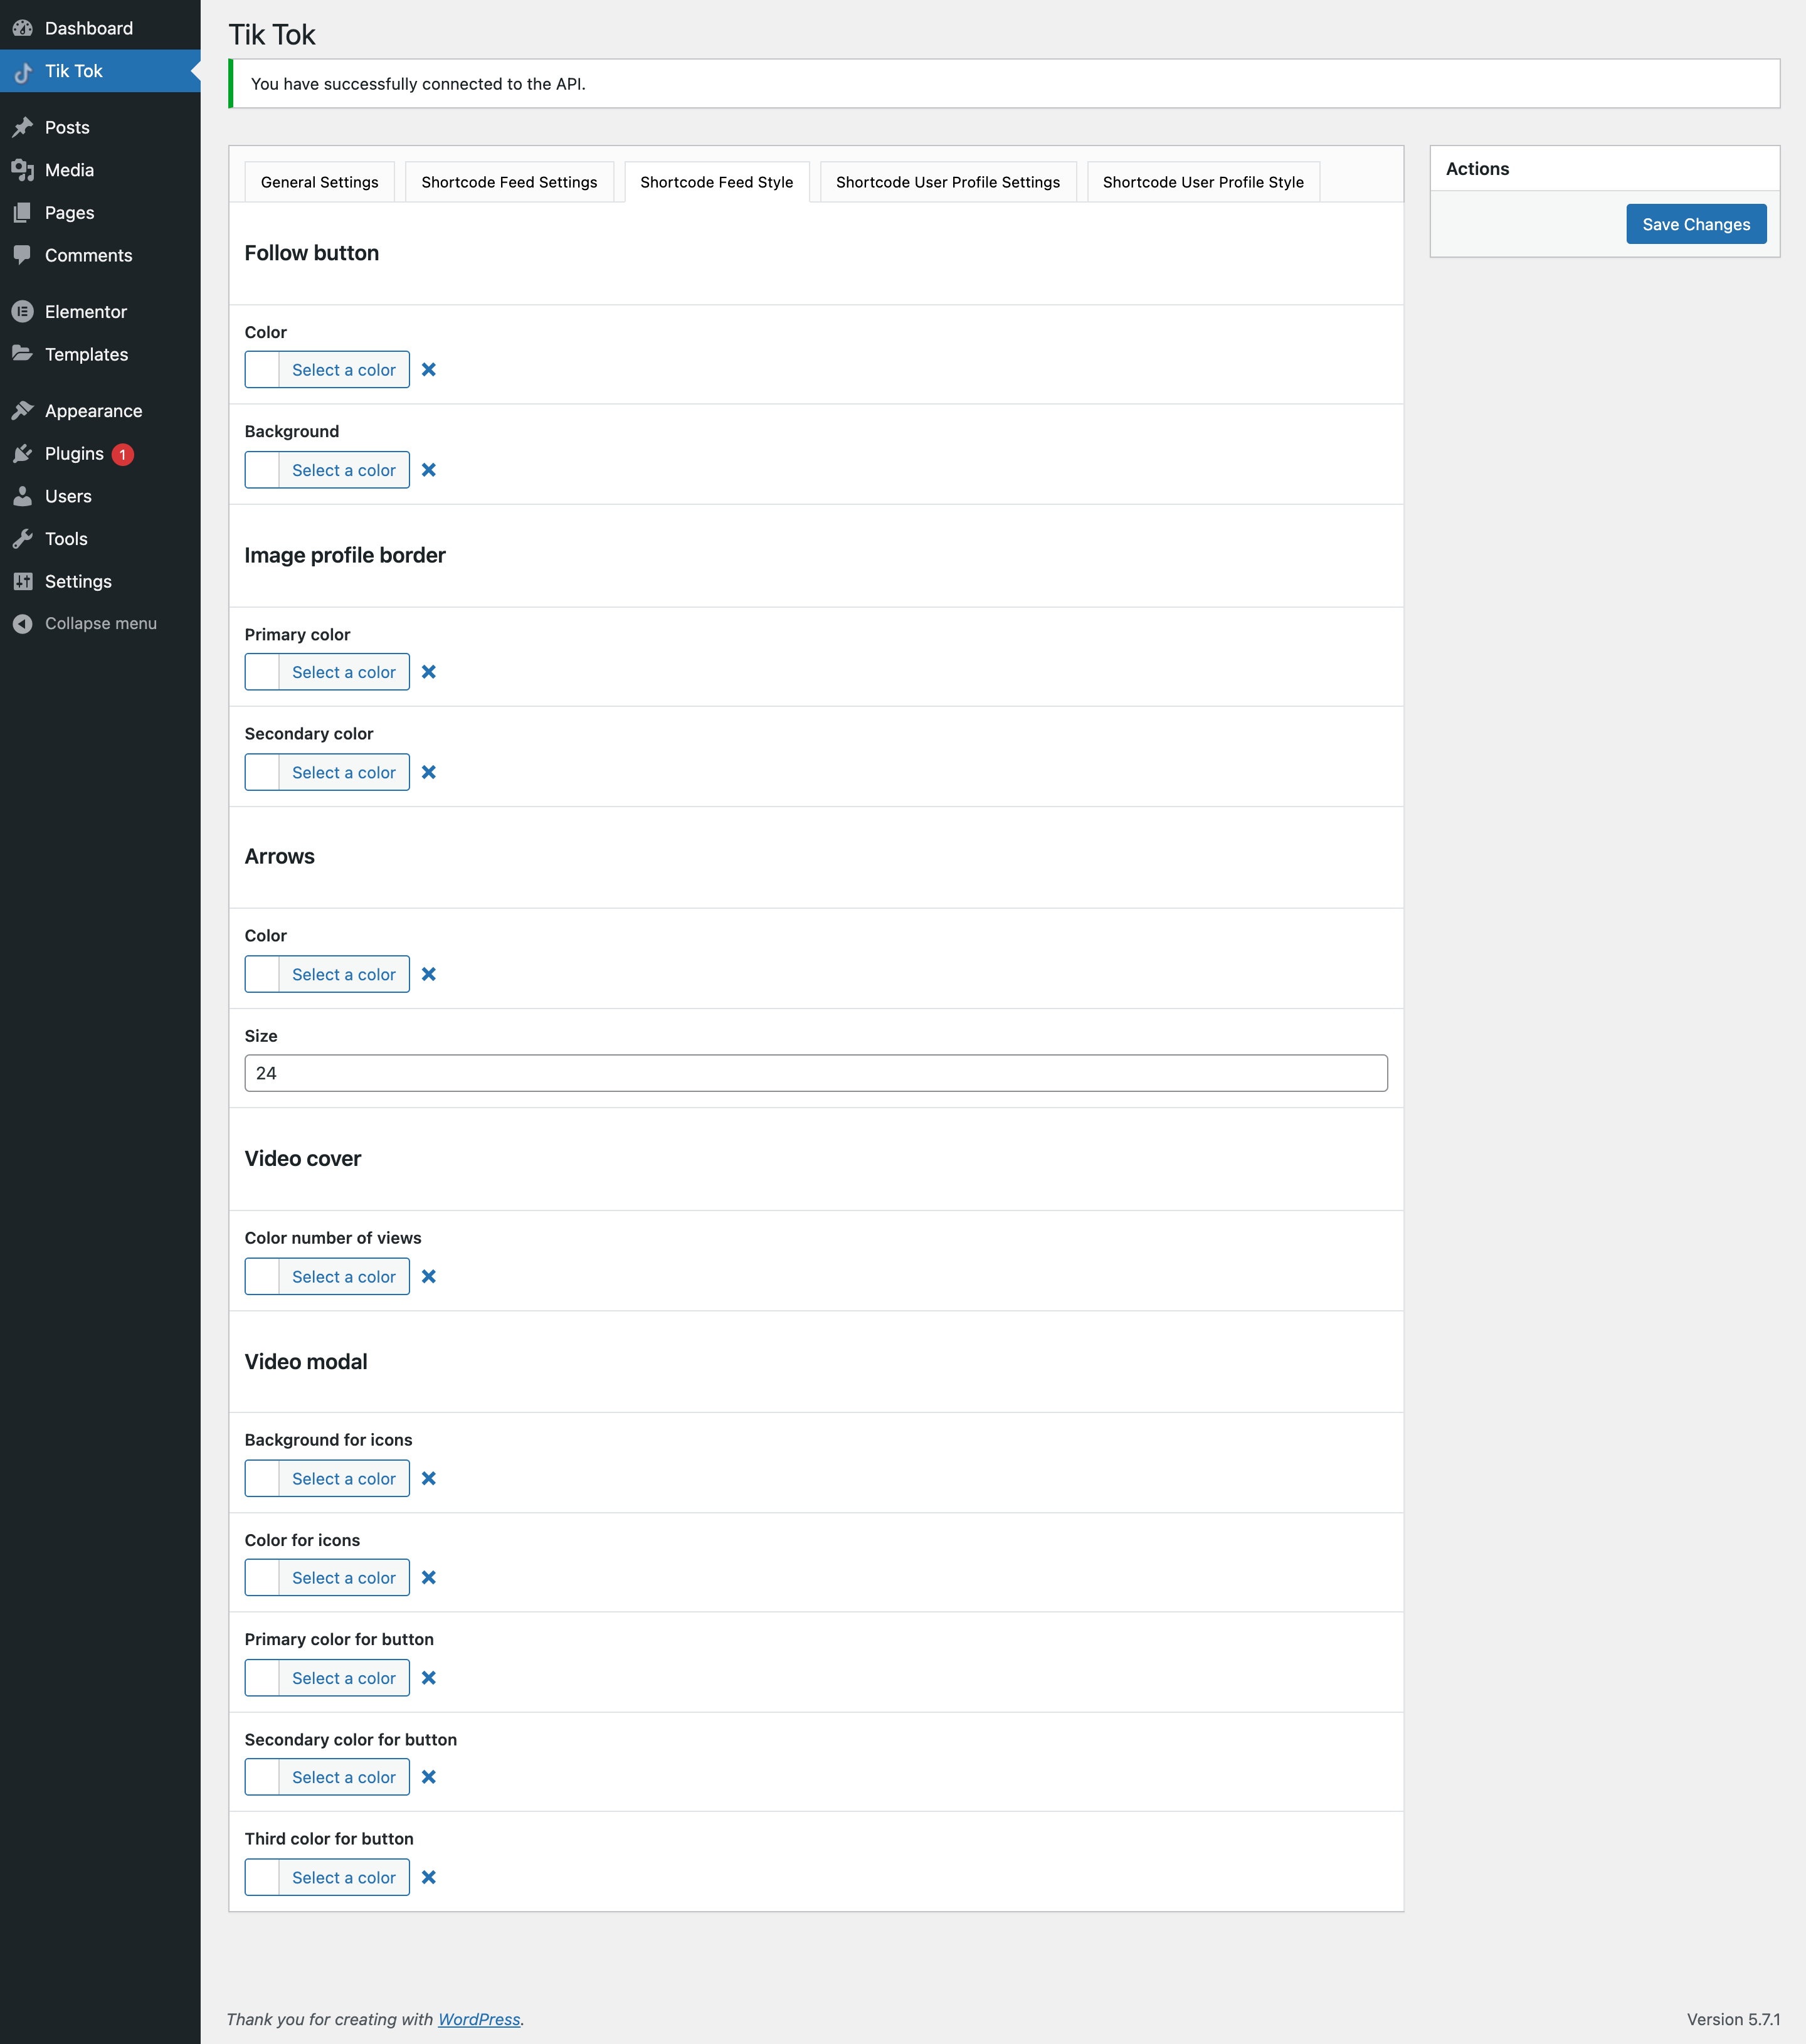The image size is (1806, 2044).
Task: Click the Plugins update count badge
Action: (123, 454)
